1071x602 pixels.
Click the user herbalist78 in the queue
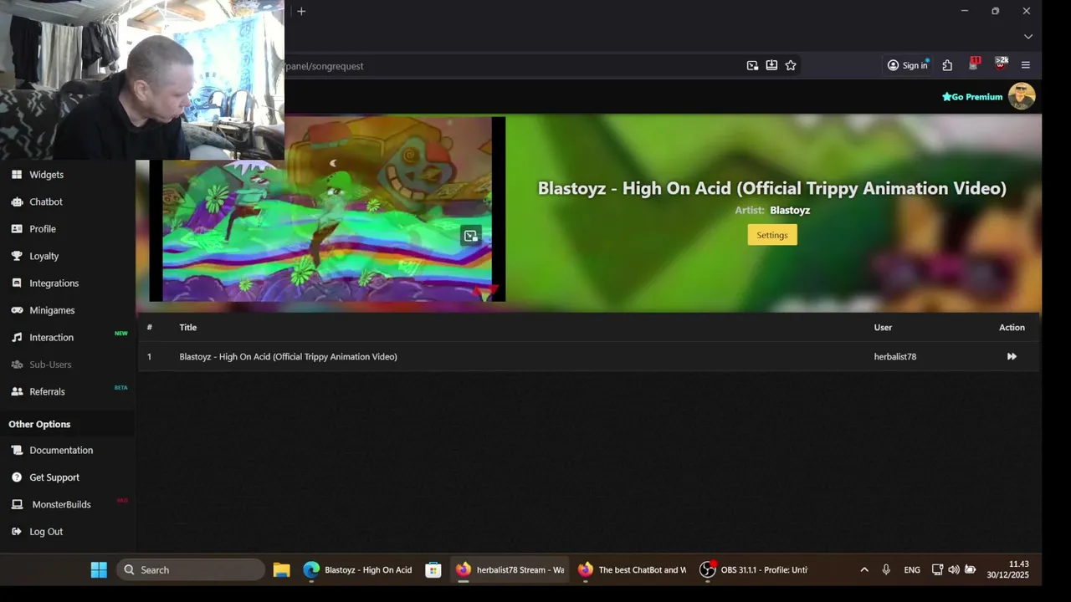click(x=895, y=357)
